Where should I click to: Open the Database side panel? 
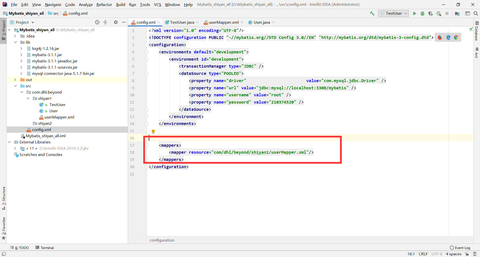(477, 31)
